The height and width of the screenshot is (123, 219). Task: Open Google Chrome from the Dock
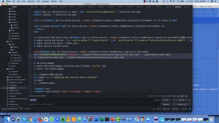click(x=30, y=119)
